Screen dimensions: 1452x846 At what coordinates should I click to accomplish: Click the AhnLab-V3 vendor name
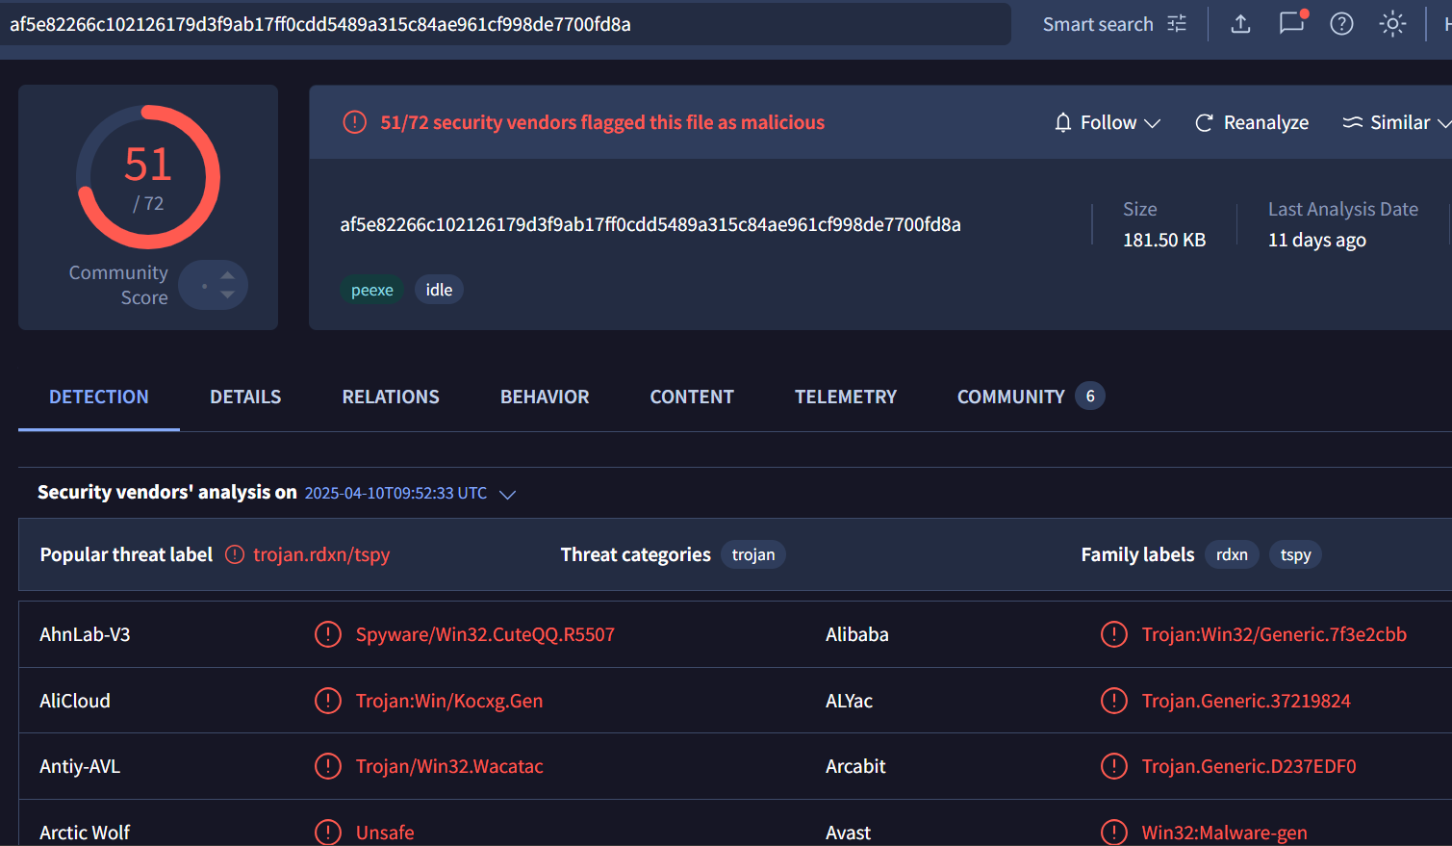click(85, 634)
